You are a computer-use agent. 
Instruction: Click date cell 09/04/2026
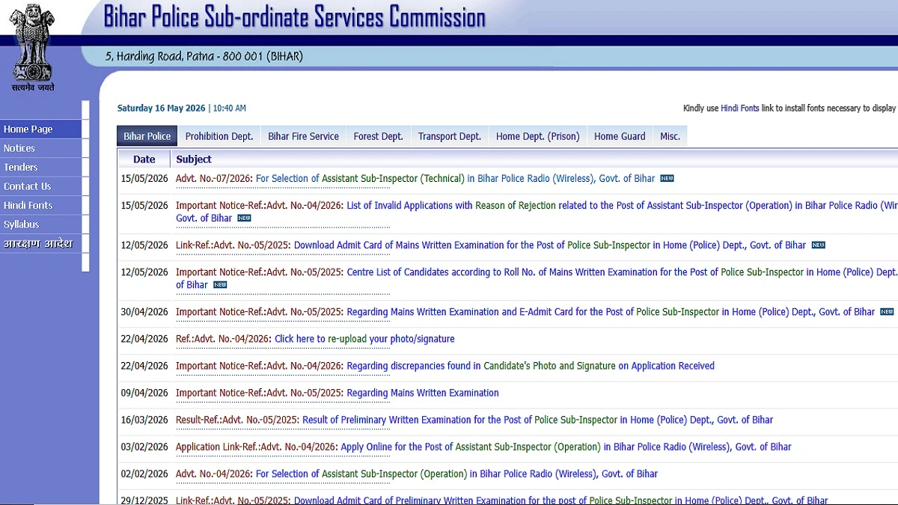pyautogui.click(x=144, y=393)
